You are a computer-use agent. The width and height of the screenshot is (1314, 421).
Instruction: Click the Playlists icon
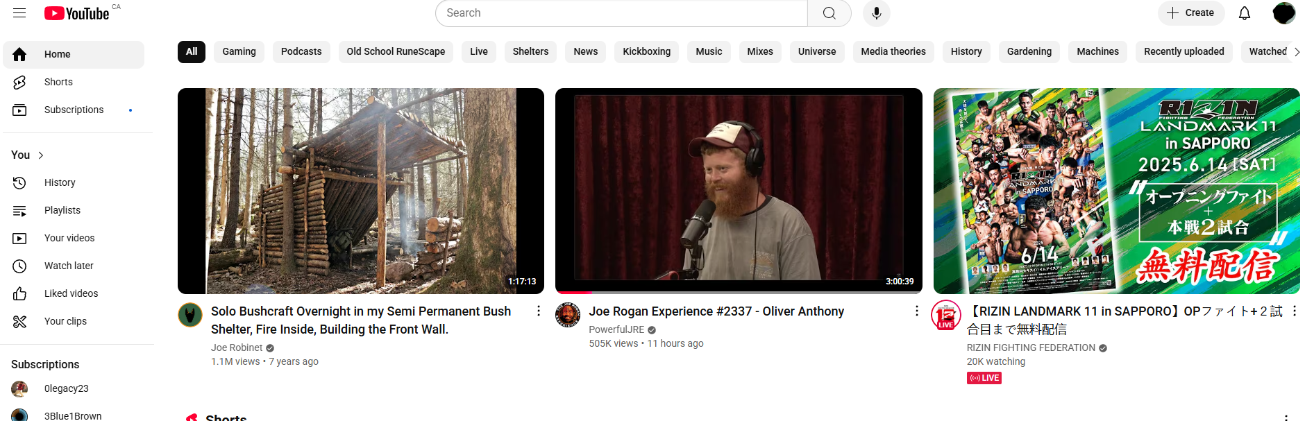pos(19,210)
